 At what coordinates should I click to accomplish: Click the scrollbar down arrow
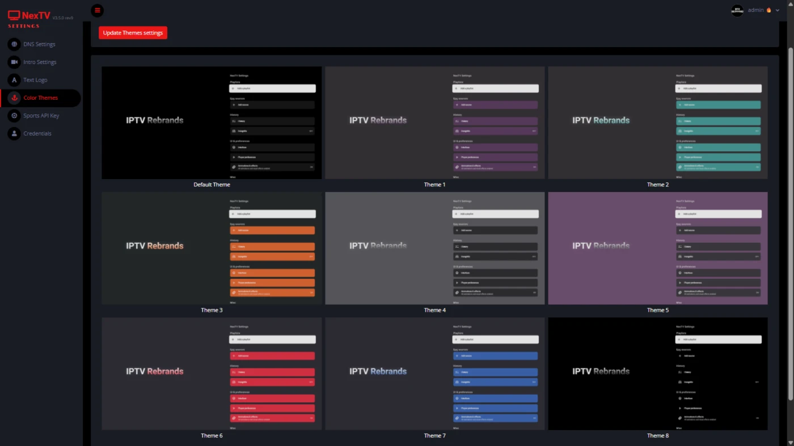pyautogui.click(x=791, y=442)
